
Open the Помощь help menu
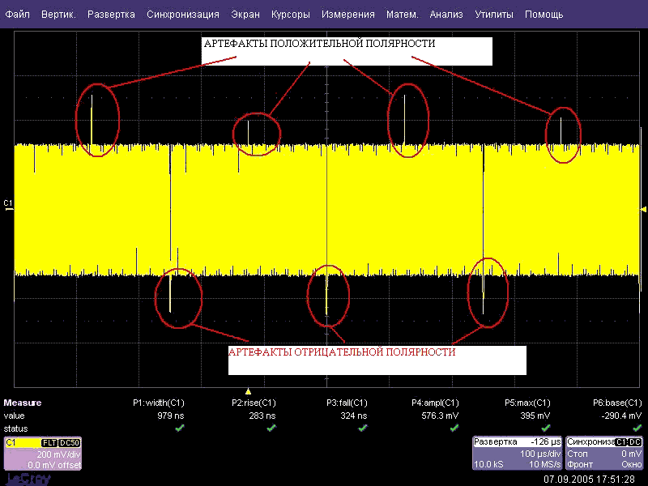tap(544, 15)
